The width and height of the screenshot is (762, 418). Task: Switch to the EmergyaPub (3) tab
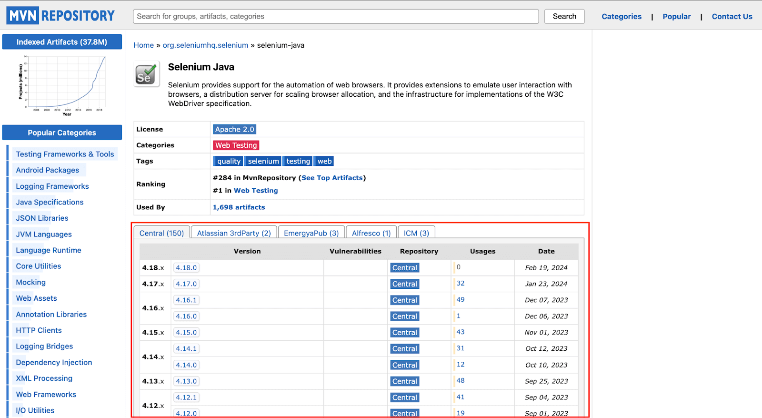tap(311, 233)
